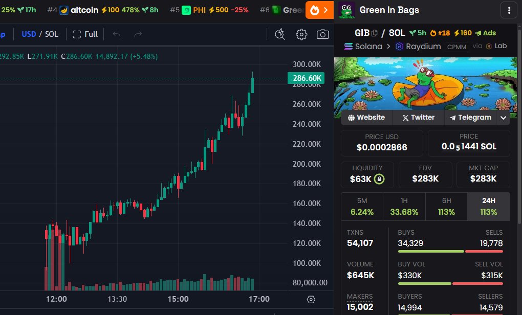Screen dimensions: 522x315
Task: Click the CPMM pool type tag
Action: click(456, 47)
